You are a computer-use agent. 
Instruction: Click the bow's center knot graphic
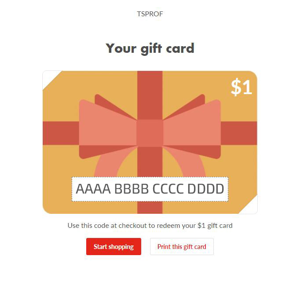[x=150, y=133]
